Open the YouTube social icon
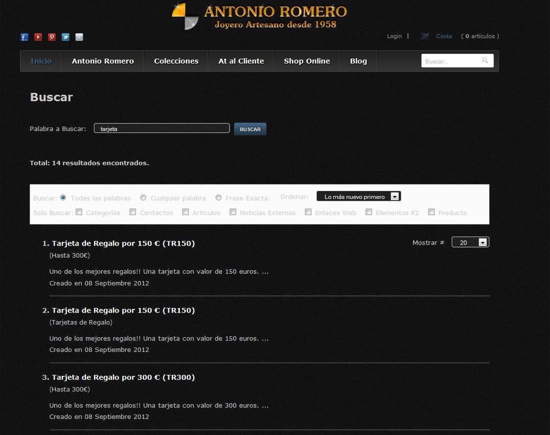The height and width of the screenshot is (435, 550). coord(38,37)
